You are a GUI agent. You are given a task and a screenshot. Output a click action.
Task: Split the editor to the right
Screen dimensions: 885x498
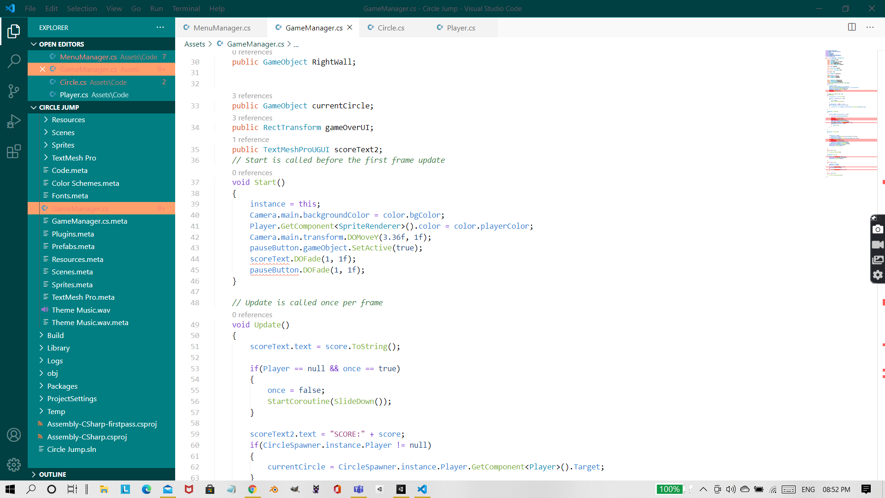[852, 27]
